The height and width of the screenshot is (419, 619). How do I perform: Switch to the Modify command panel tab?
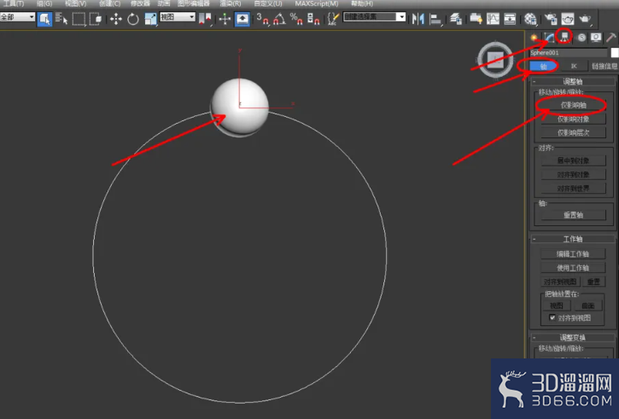pyautogui.click(x=549, y=38)
